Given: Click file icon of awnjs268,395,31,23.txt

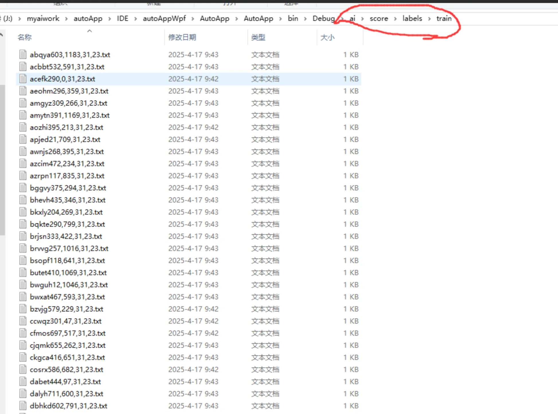Looking at the screenshot, I should [23, 151].
